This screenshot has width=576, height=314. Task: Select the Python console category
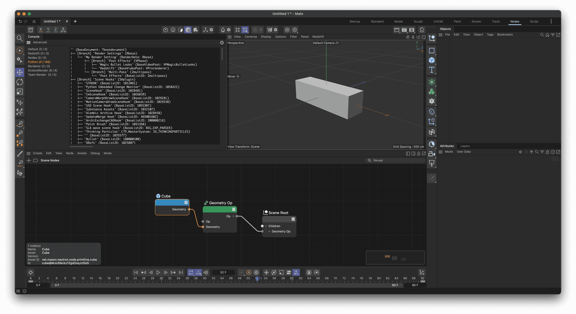pos(39,62)
